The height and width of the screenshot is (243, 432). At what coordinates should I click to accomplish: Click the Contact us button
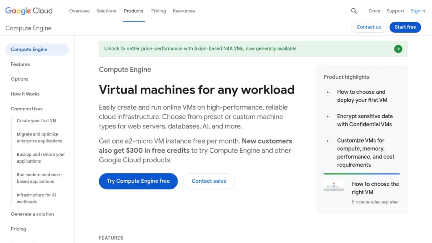coord(369,27)
